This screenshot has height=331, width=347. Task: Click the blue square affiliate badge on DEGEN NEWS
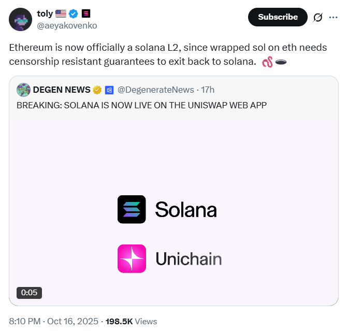109,90
